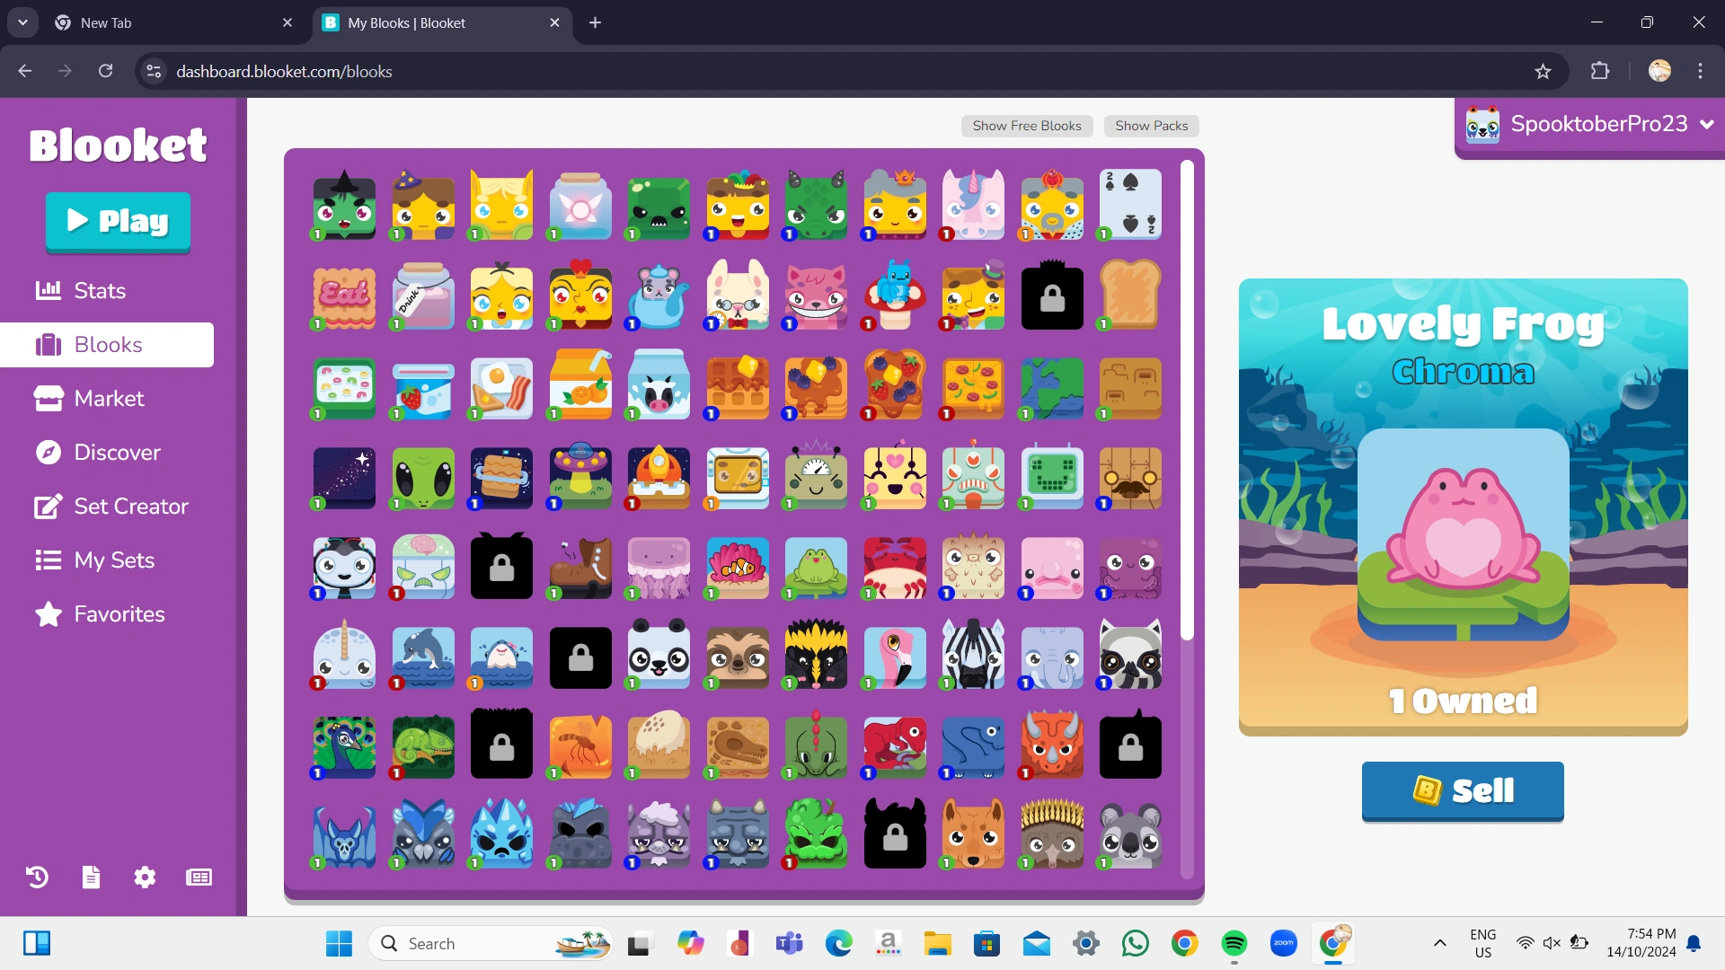Toggle Show Packs filter
1725x970 pixels.
tap(1151, 126)
